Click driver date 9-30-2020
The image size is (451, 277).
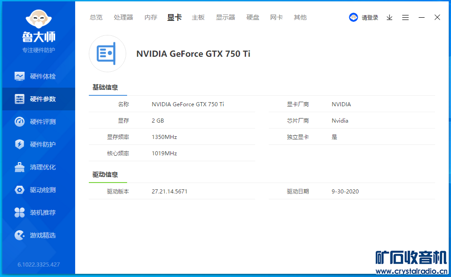[x=345, y=192]
